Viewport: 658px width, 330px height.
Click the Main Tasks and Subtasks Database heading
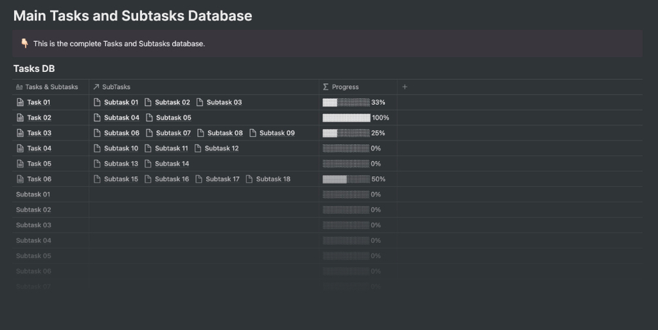coord(132,16)
